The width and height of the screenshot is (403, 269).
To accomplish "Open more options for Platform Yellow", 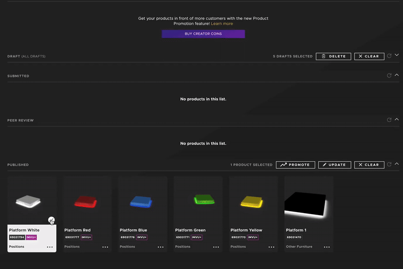I will (272, 247).
